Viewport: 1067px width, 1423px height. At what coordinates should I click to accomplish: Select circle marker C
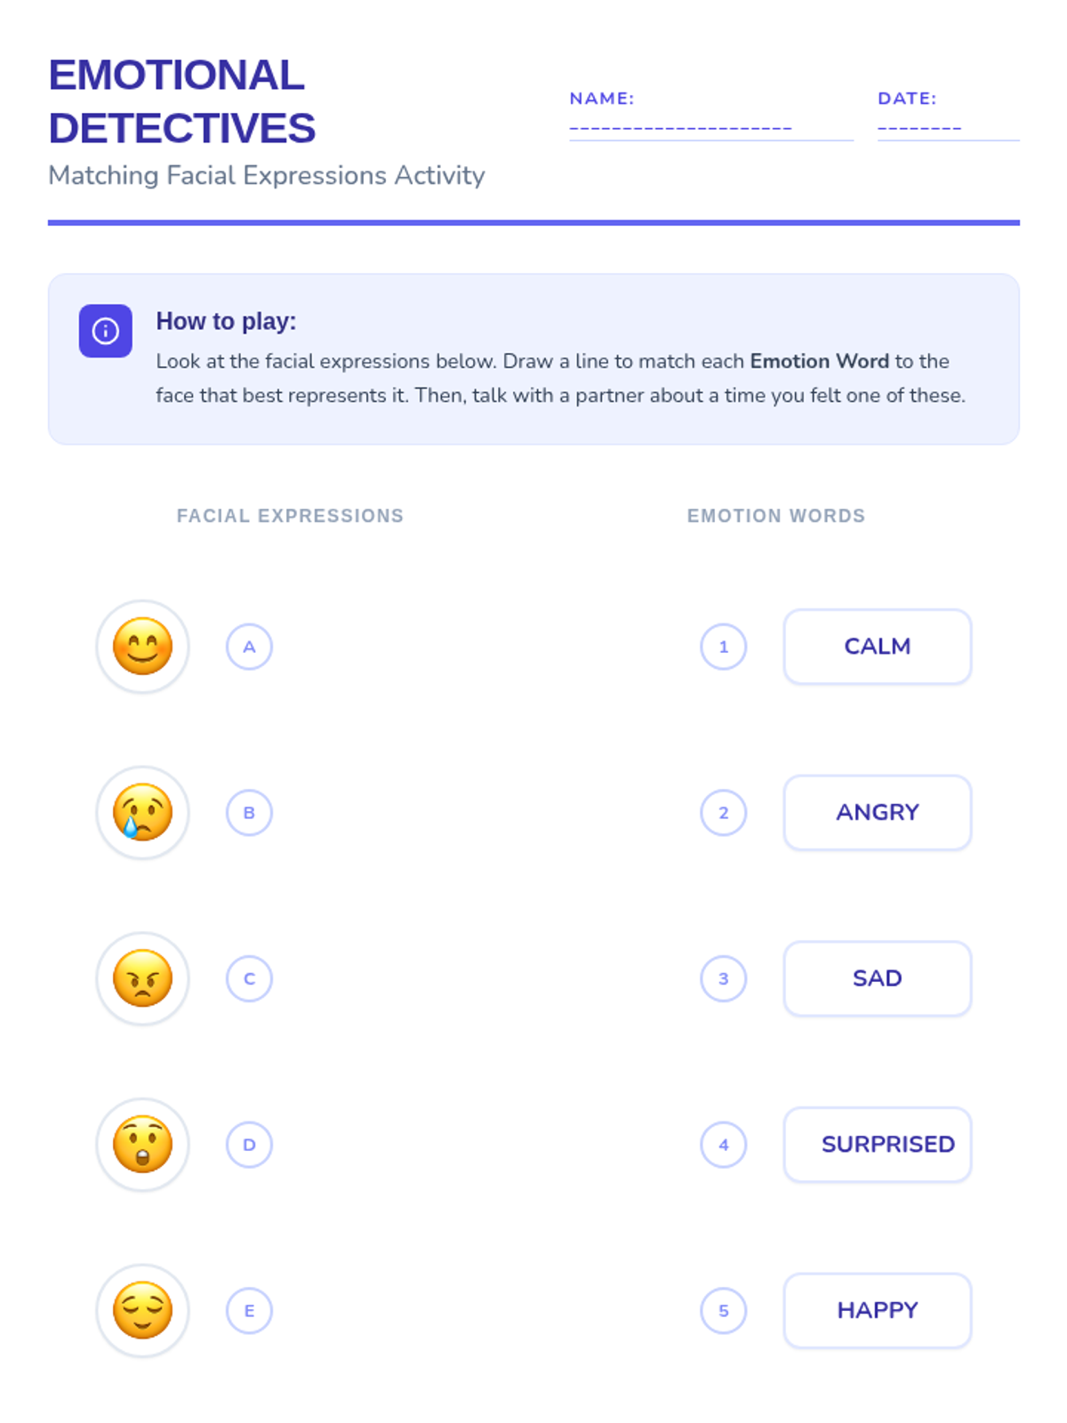coord(249,978)
